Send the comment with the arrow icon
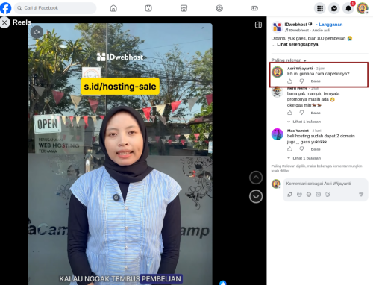The image size is (373, 285). (361, 195)
